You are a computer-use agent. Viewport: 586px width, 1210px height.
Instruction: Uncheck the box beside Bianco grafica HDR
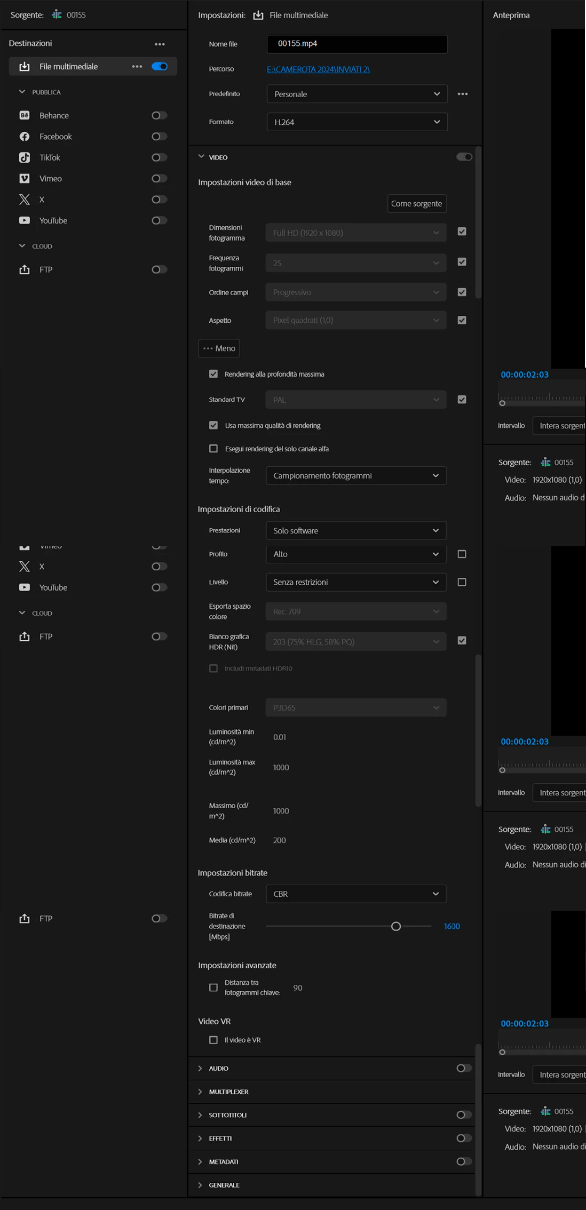click(x=462, y=641)
